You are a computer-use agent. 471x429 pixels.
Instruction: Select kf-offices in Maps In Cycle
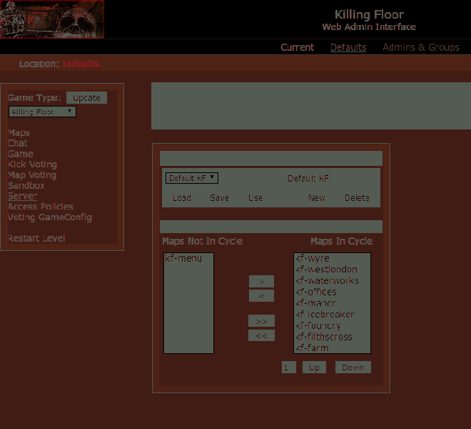pyautogui.click(x=332, y=292)
